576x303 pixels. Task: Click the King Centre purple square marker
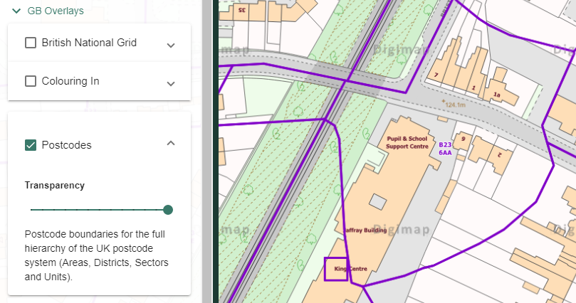pyautogui.click(x=336, y=269)
